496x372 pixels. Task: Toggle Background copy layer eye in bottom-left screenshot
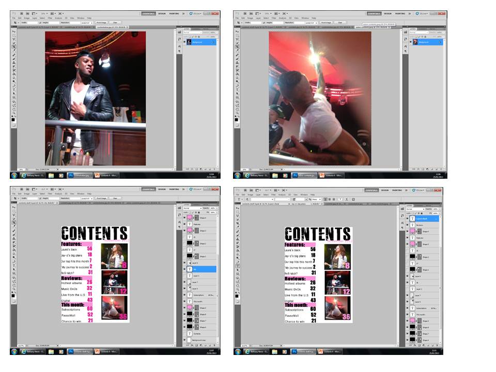(x=184, y=340)
